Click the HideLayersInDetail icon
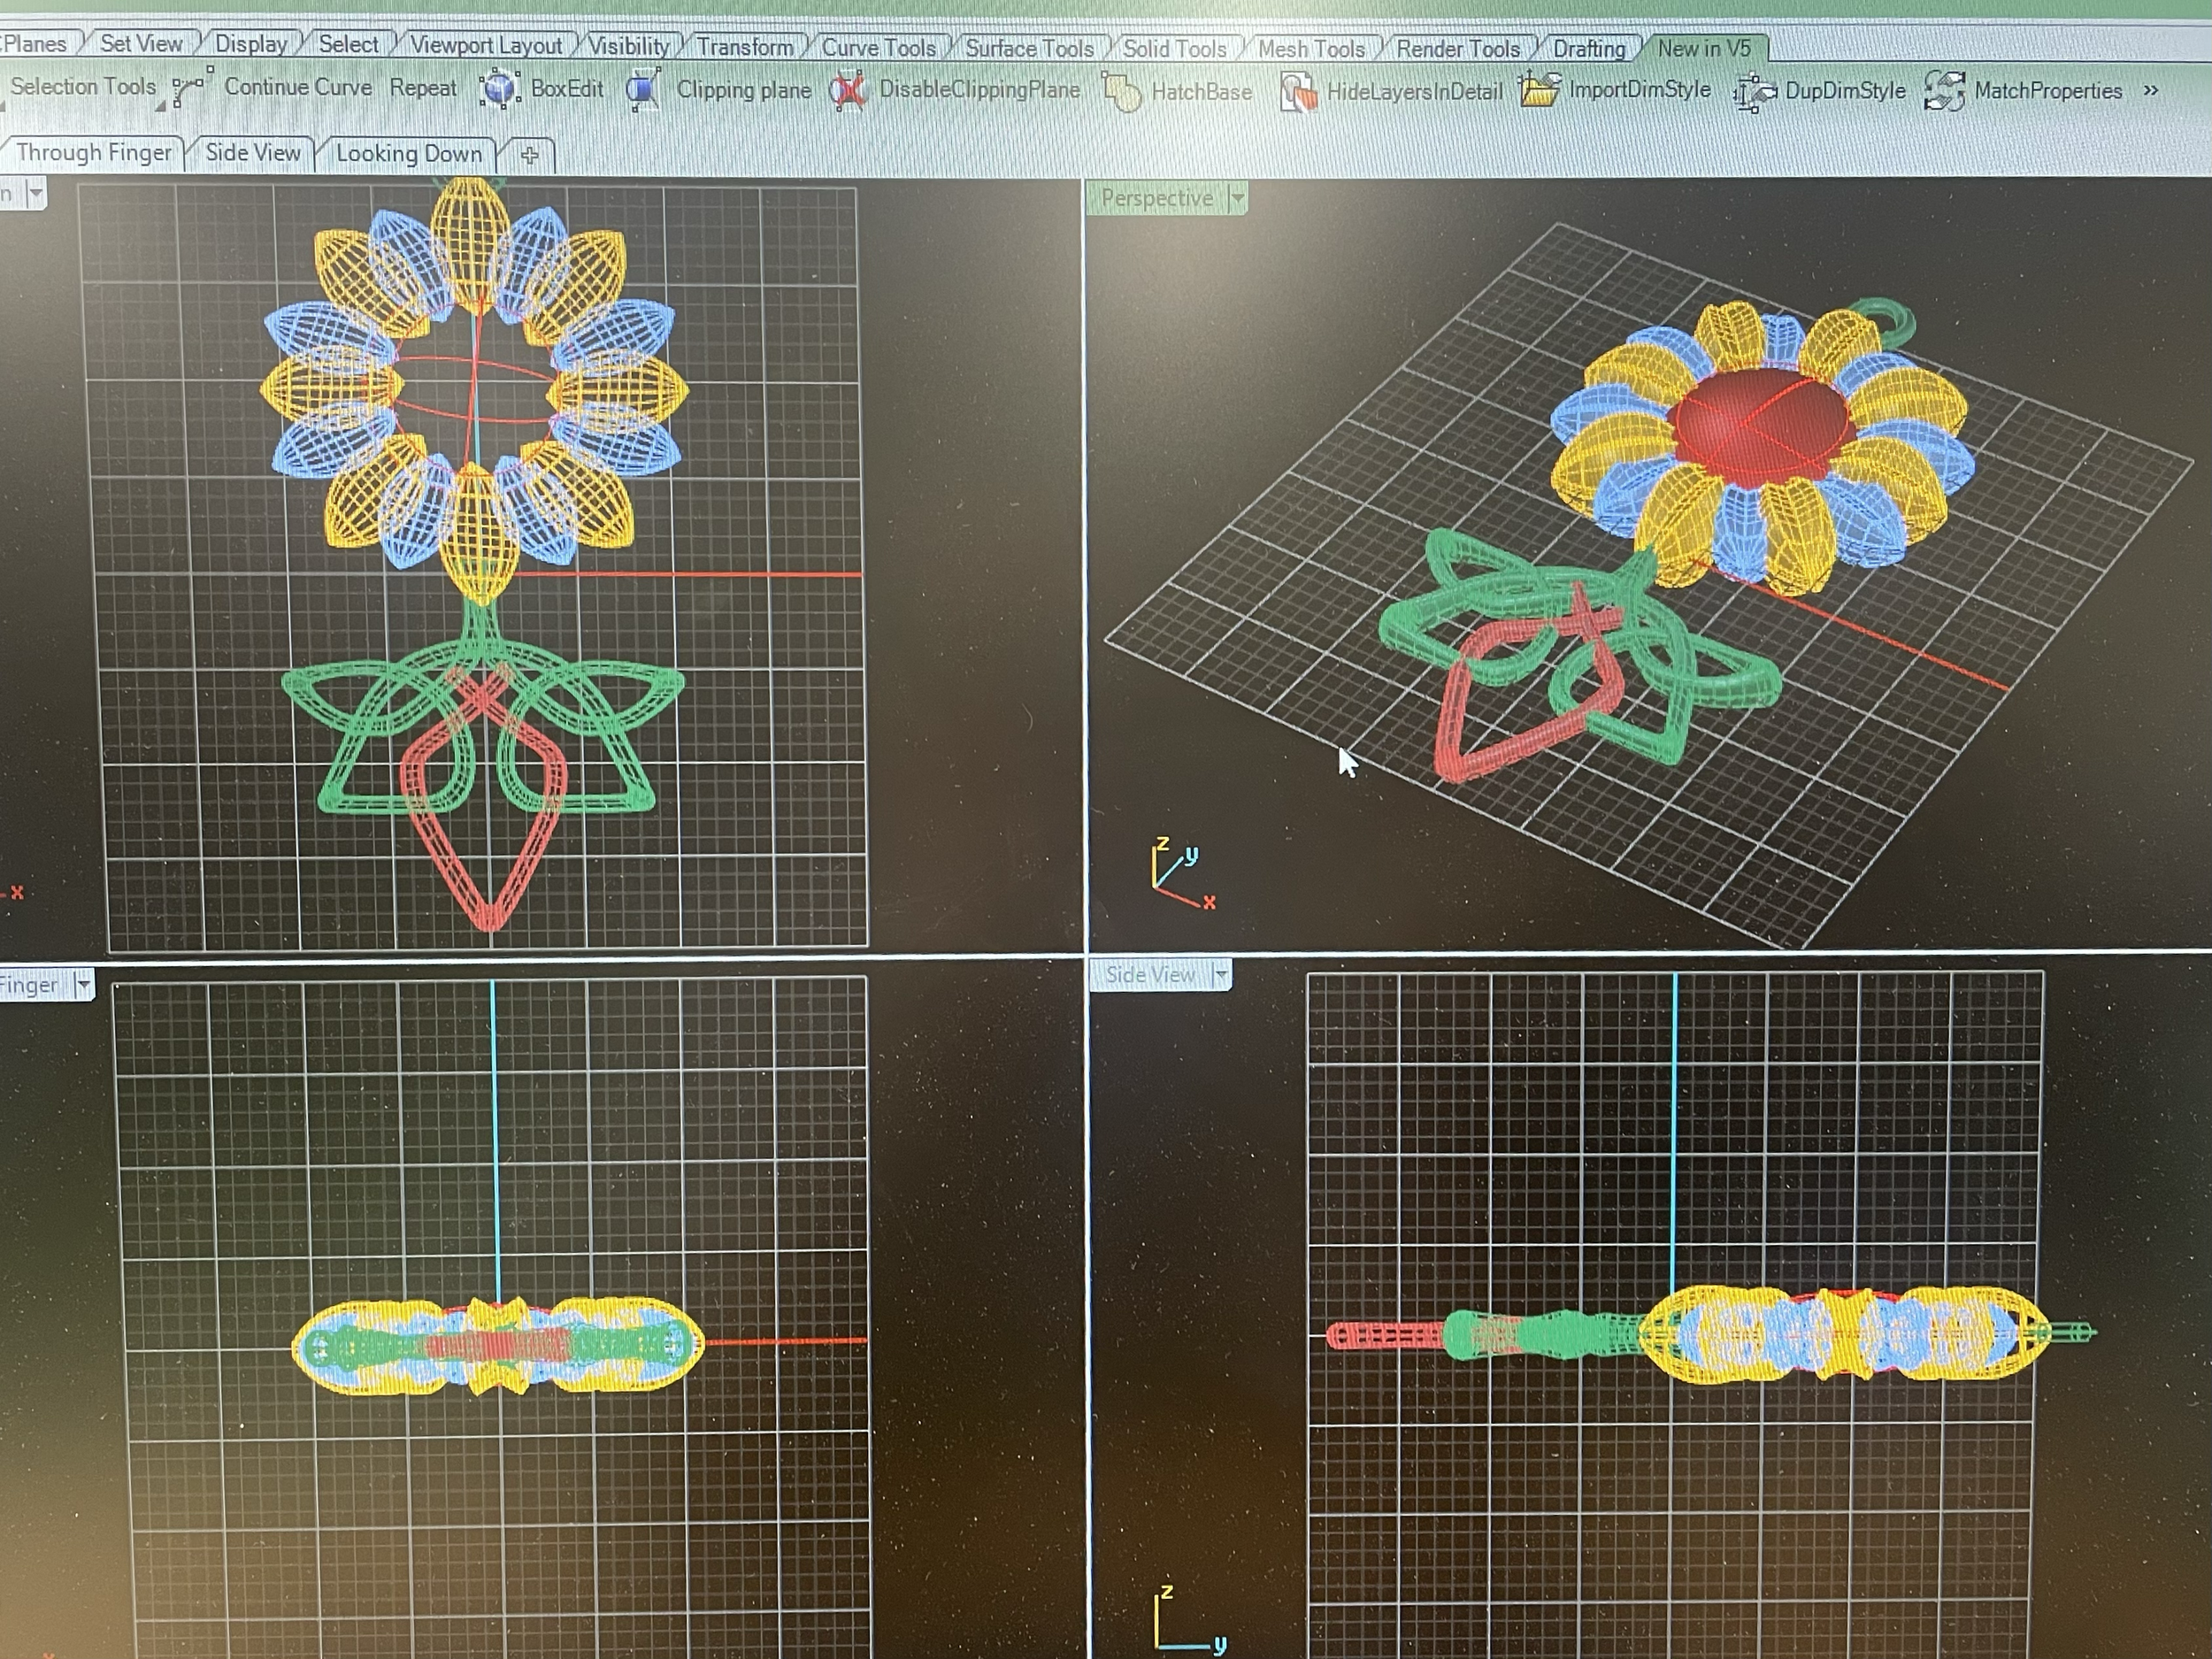This screenshot has height=1659, width=2212. pos(1298,93)
